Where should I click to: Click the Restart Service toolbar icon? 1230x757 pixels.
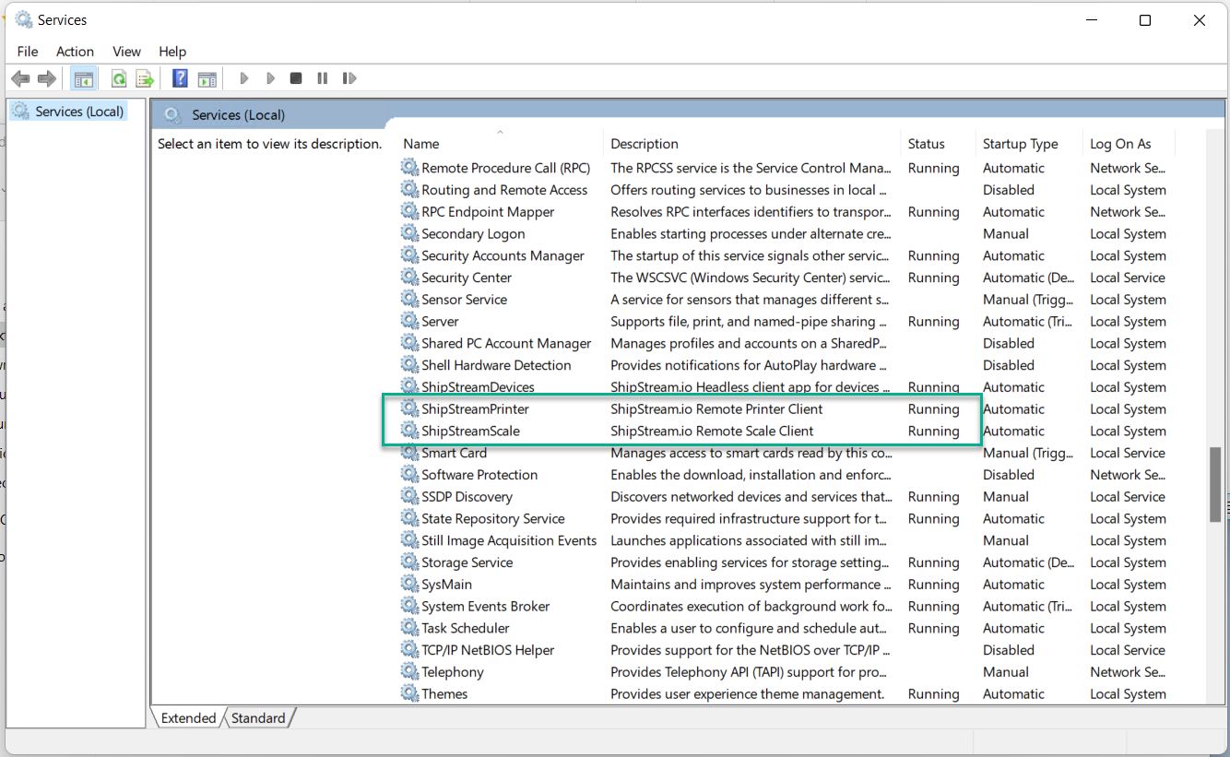tap(349, 78)
